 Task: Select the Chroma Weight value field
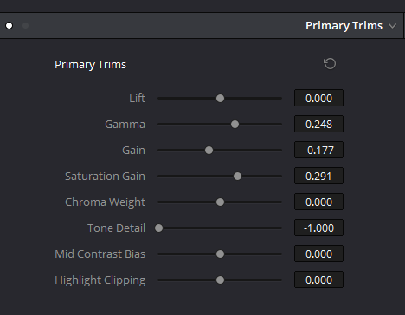(318, 202)
